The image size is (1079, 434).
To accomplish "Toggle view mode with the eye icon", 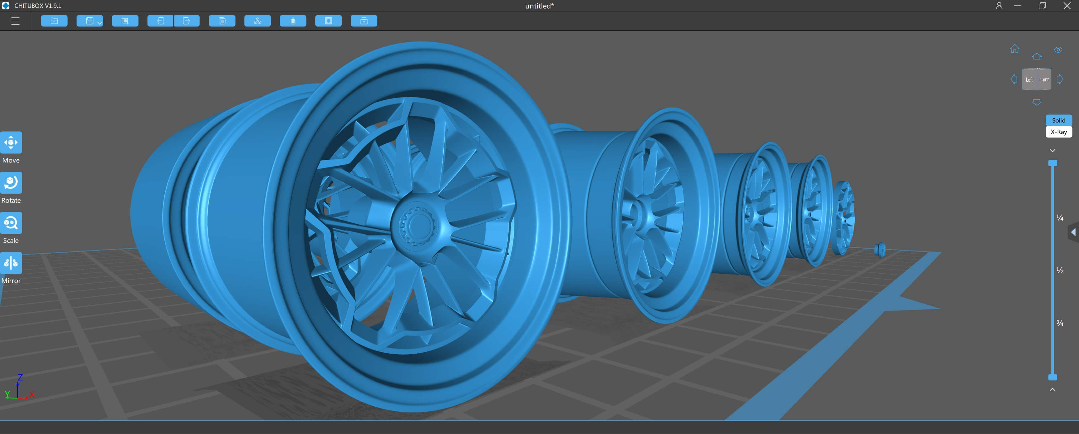I will pos(1058,50).
